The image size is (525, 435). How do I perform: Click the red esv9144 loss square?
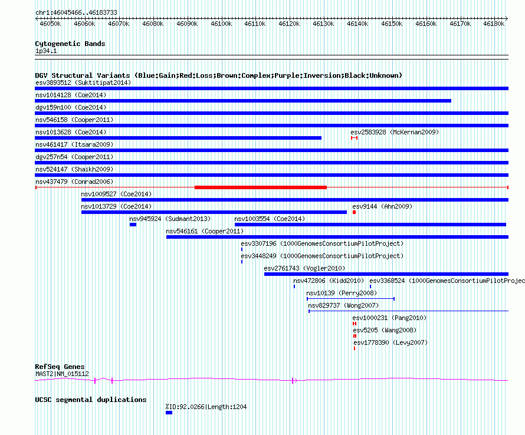[x=355, y=212]
